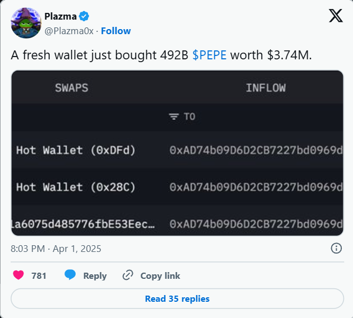Viewport: 353px width, 318px height.
Task: Open the Plazma profile avatar
Action: click(26, 23)
